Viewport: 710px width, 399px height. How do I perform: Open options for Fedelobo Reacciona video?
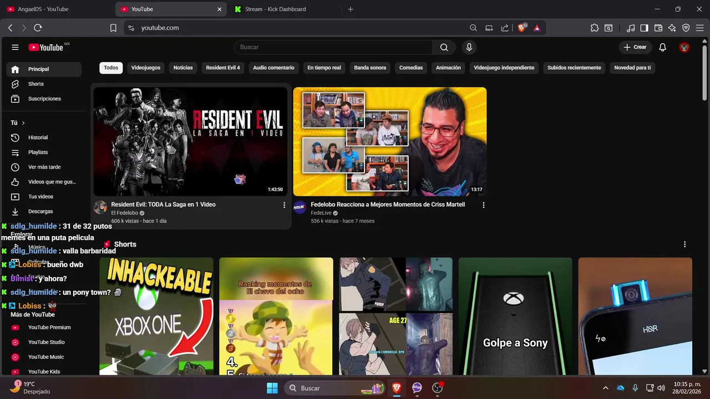click(483, 205)
